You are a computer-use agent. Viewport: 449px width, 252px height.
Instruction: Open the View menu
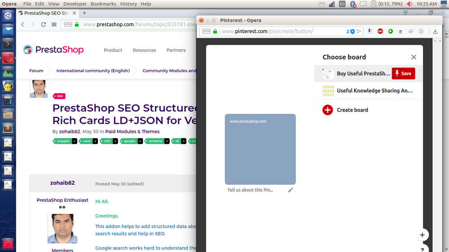coord(53,4)
